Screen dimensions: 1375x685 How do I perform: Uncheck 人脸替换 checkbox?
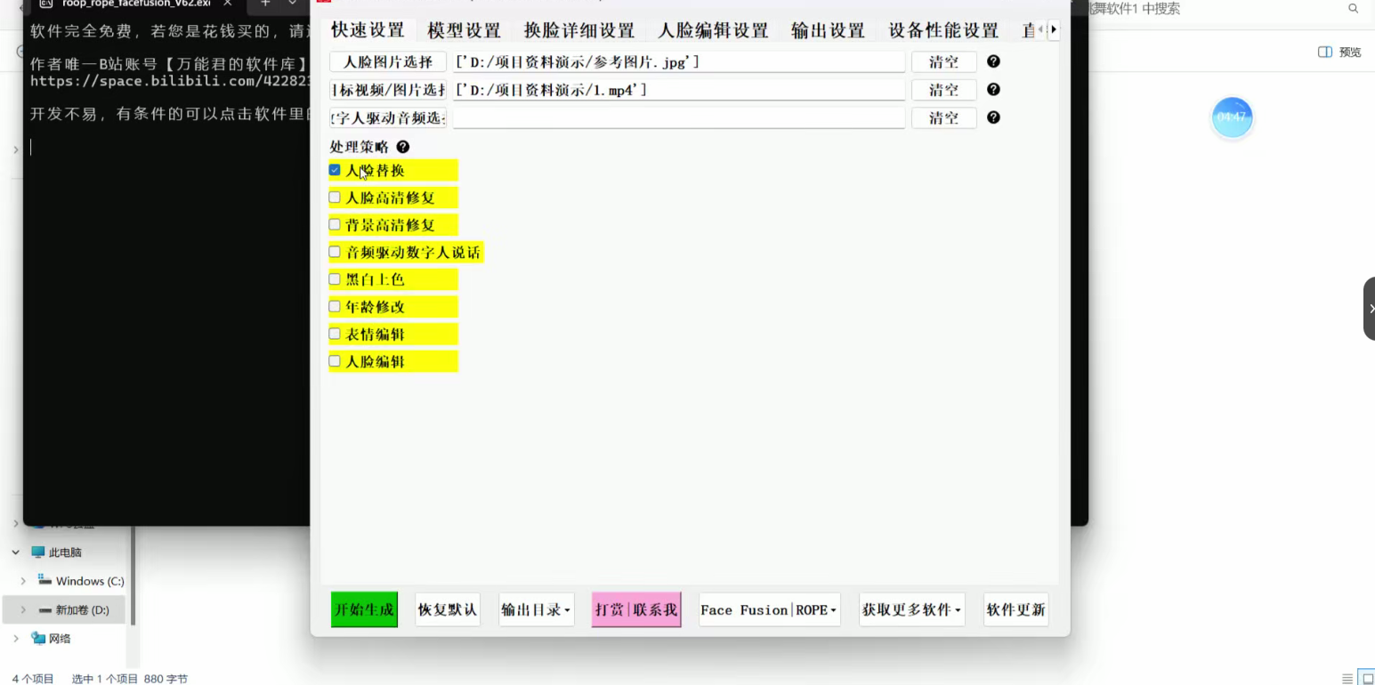(x=335, y=170)
